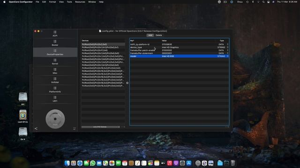This screenshot has width=300, height=168.
Task: Open the View menu
Action: [x=61, y=2]
